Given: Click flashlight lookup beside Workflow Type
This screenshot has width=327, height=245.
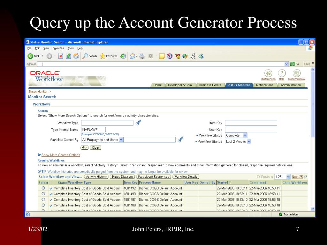Looking at the screenshot, I should (138, 123).
